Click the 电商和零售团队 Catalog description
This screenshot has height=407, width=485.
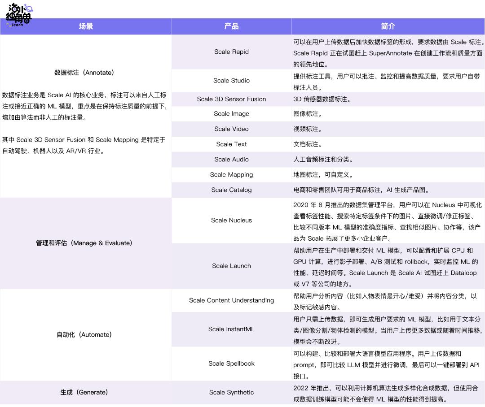[x=361, y=190]
